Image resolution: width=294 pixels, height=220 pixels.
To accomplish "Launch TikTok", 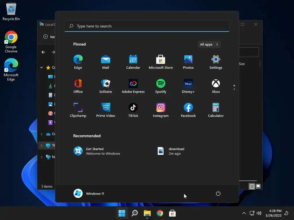I will [x=133, y=110].
